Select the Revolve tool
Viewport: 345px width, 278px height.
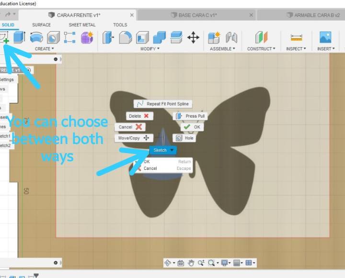pyautogui.click(x=36, y=37)
